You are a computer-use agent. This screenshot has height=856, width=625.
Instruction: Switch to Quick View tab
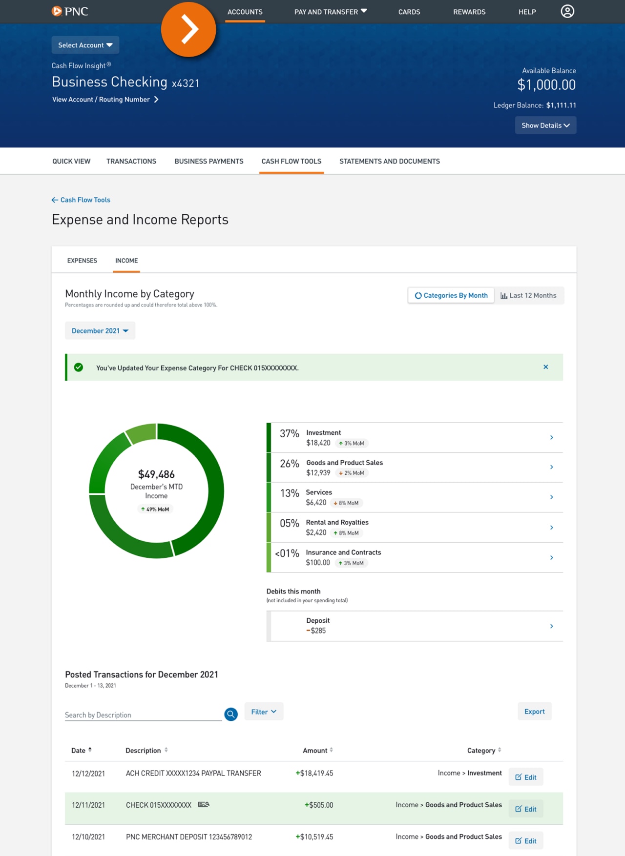coord(71,162)
